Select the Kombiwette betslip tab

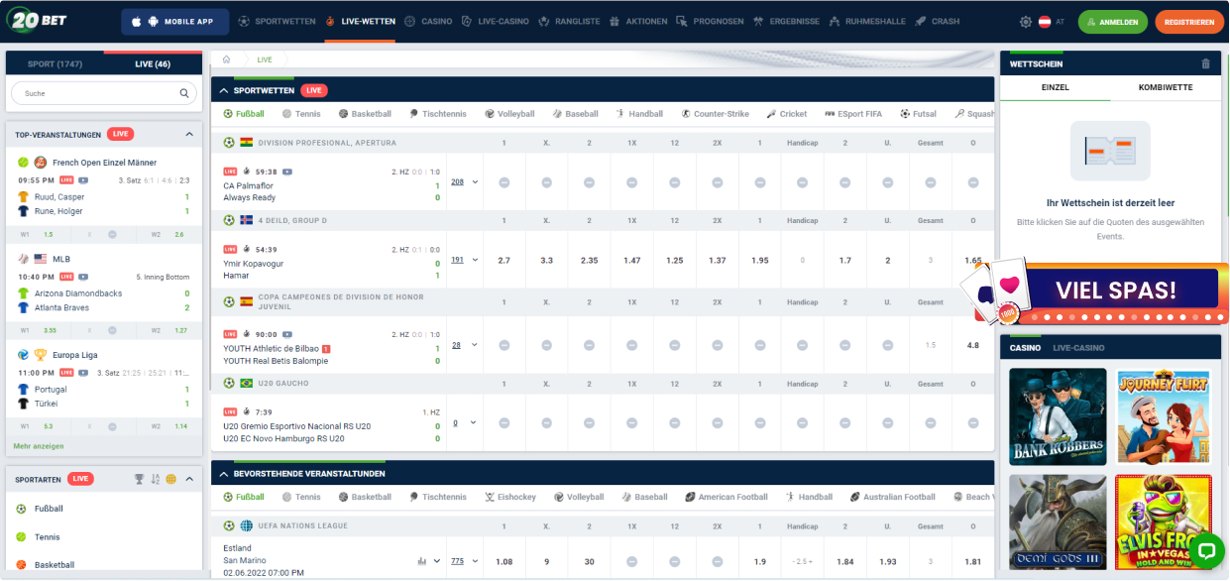[1165, 88]
